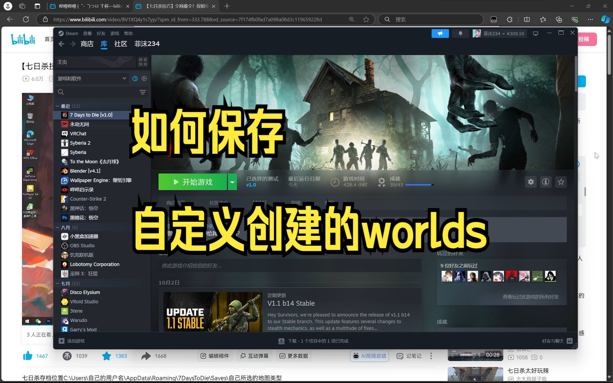613x383 pixels.
Task: Open Friends & Chat panel
Action: click(x=557, y=341)
